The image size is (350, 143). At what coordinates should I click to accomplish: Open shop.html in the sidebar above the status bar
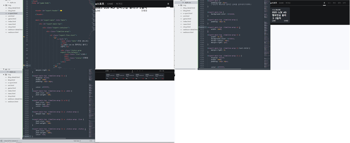(x=12, y=96)
